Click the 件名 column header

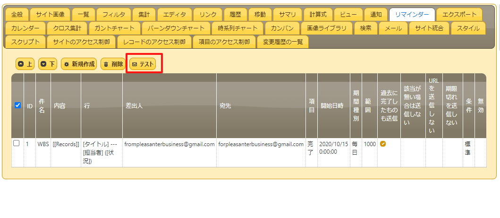point(43,106)
